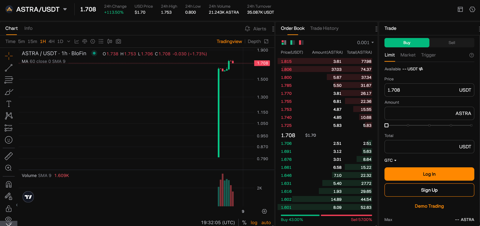Switch to the Trade History tab

tap(324, 28)
